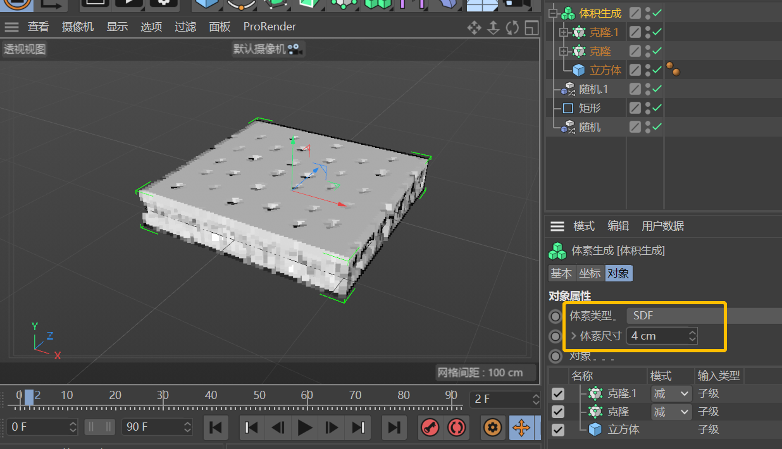Open the 过滤 viewport menu

(185, 27)
